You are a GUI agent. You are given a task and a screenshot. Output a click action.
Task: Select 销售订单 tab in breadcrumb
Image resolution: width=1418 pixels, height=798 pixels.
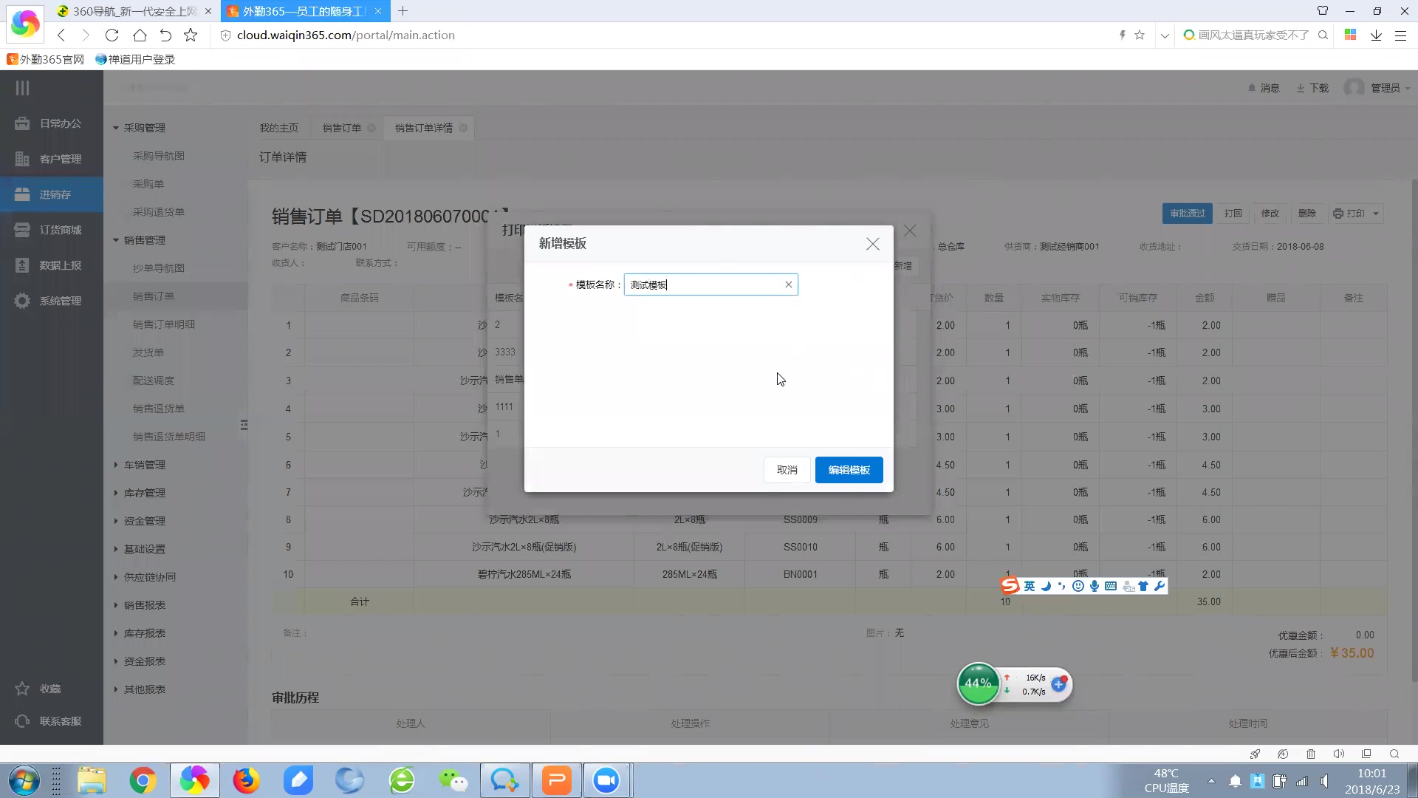pyautogui.click(x=341, y=128)
